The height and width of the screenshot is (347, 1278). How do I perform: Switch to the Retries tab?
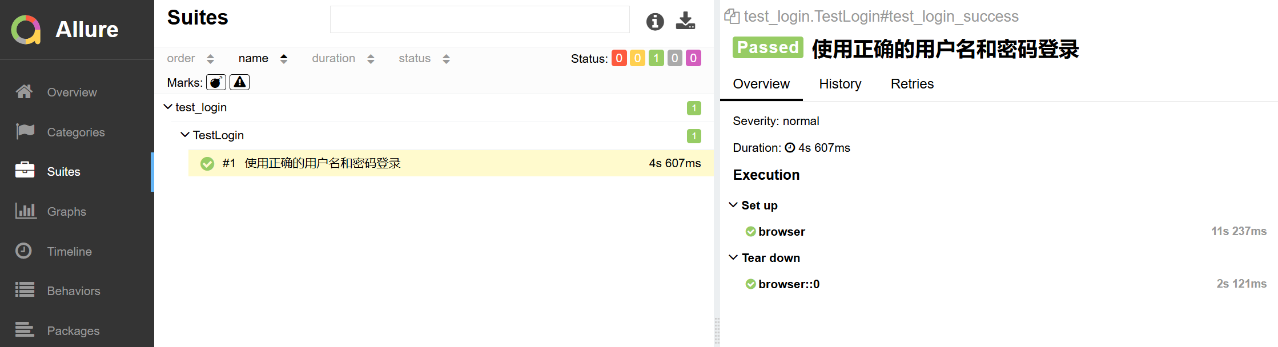pos(911,84)
